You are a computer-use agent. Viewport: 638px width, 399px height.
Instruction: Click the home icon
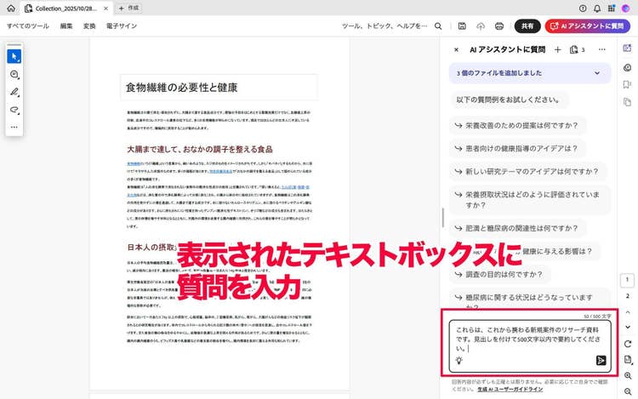[x=9, y=8]
